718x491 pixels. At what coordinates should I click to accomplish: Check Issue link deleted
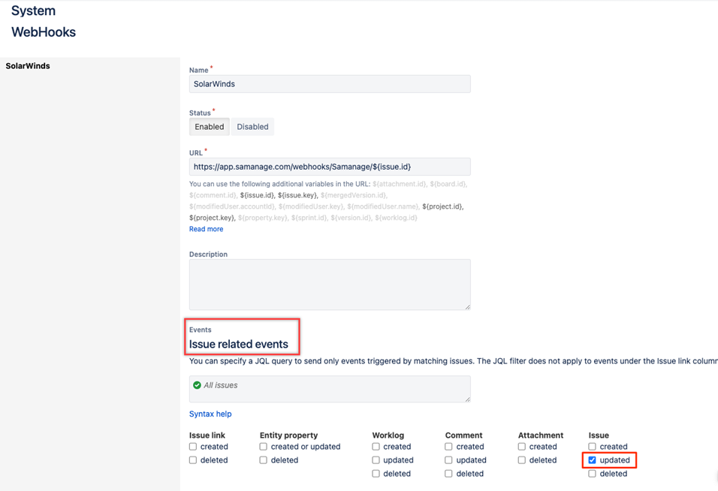pos(193,460)
